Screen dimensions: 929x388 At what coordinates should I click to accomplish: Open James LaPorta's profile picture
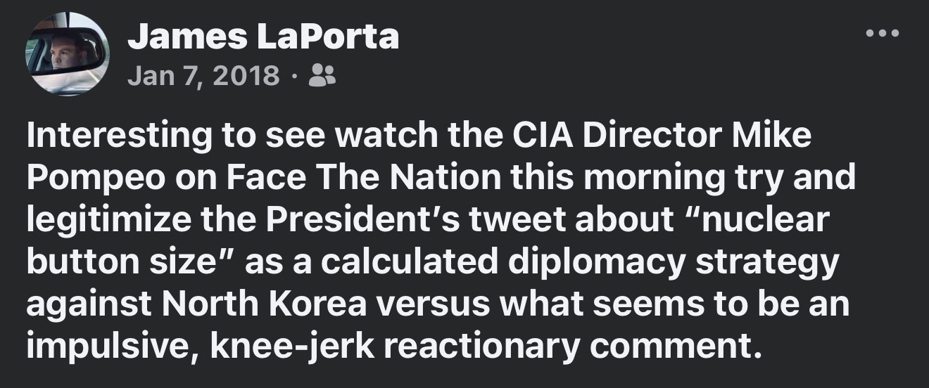click(x=68, y=53)
